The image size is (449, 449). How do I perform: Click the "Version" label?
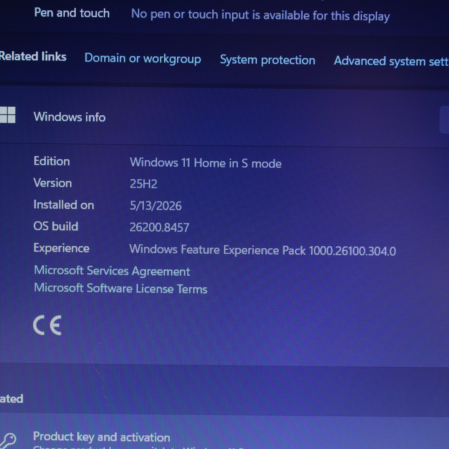click(x=52, y=183)
